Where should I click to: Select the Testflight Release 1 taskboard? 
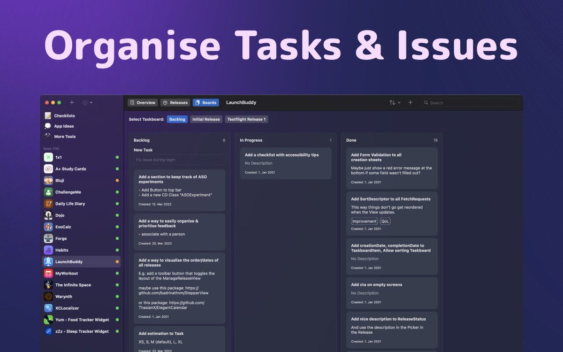(246, 119)
